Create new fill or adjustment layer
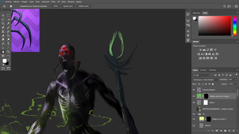This screenshot has width=239, height=134. tap(221, 131)
